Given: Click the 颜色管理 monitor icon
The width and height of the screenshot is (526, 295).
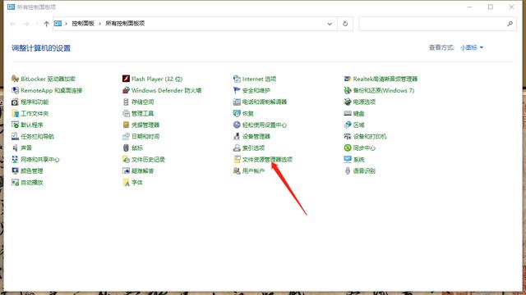Looking at the screenshot, I should point(15,171).
